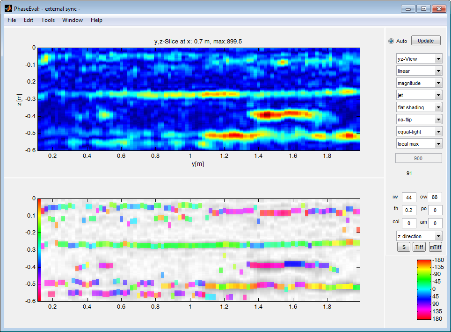This screenshot has width=451, height=332.
Task: Click the am input field
Action: point(435,223)
